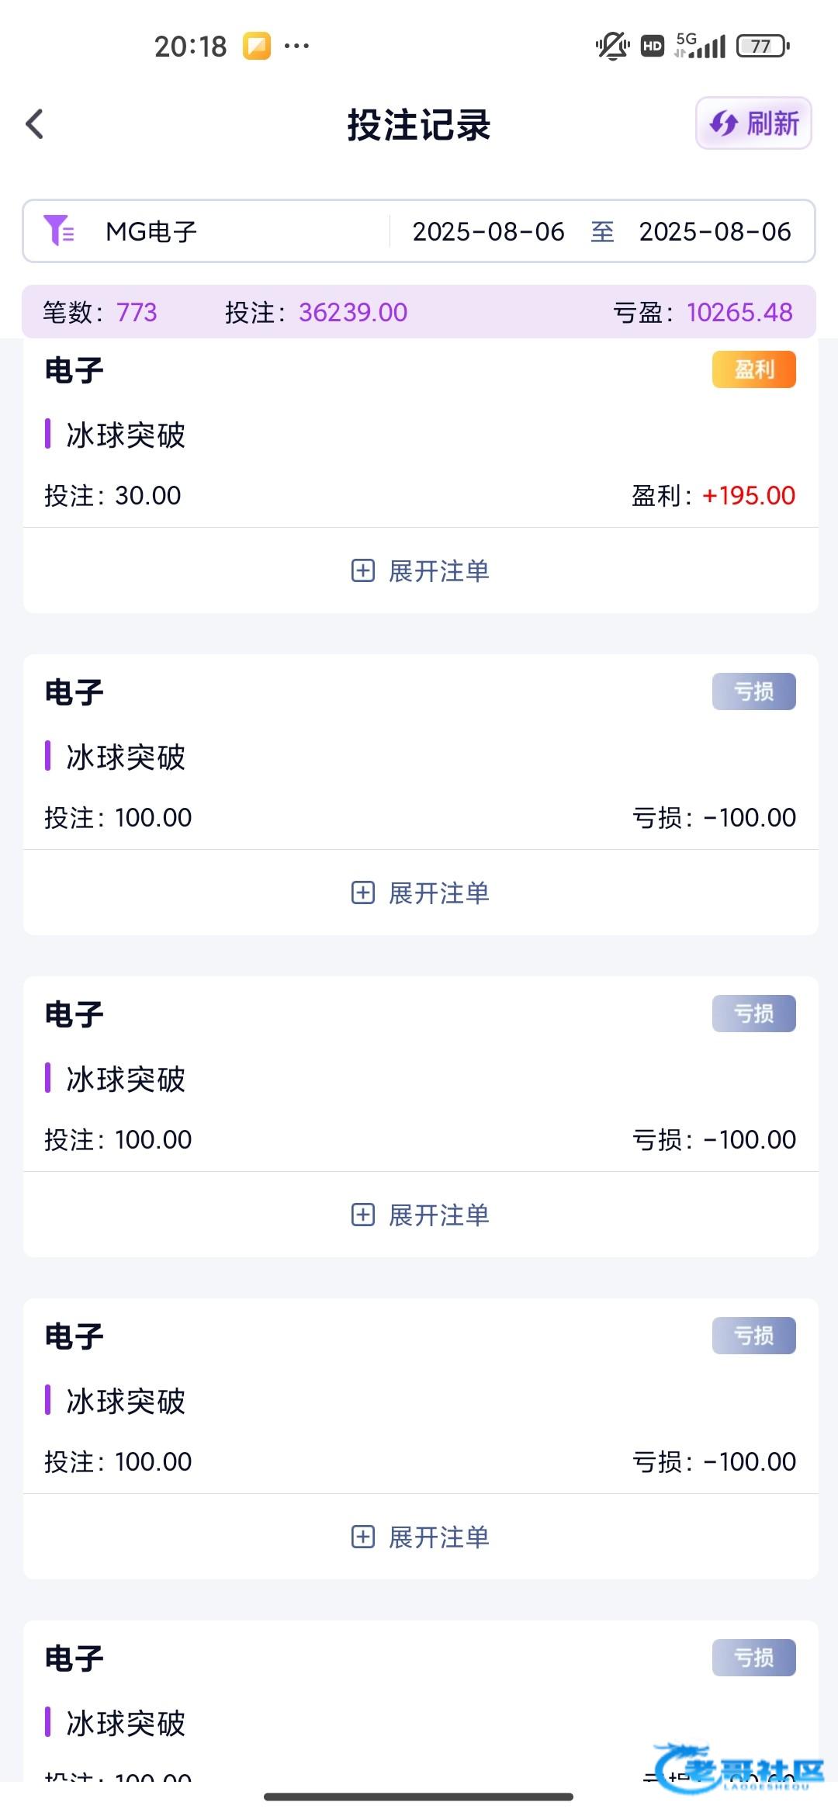Tap the 亏损 badge on the second record

(x=753, y=691)
